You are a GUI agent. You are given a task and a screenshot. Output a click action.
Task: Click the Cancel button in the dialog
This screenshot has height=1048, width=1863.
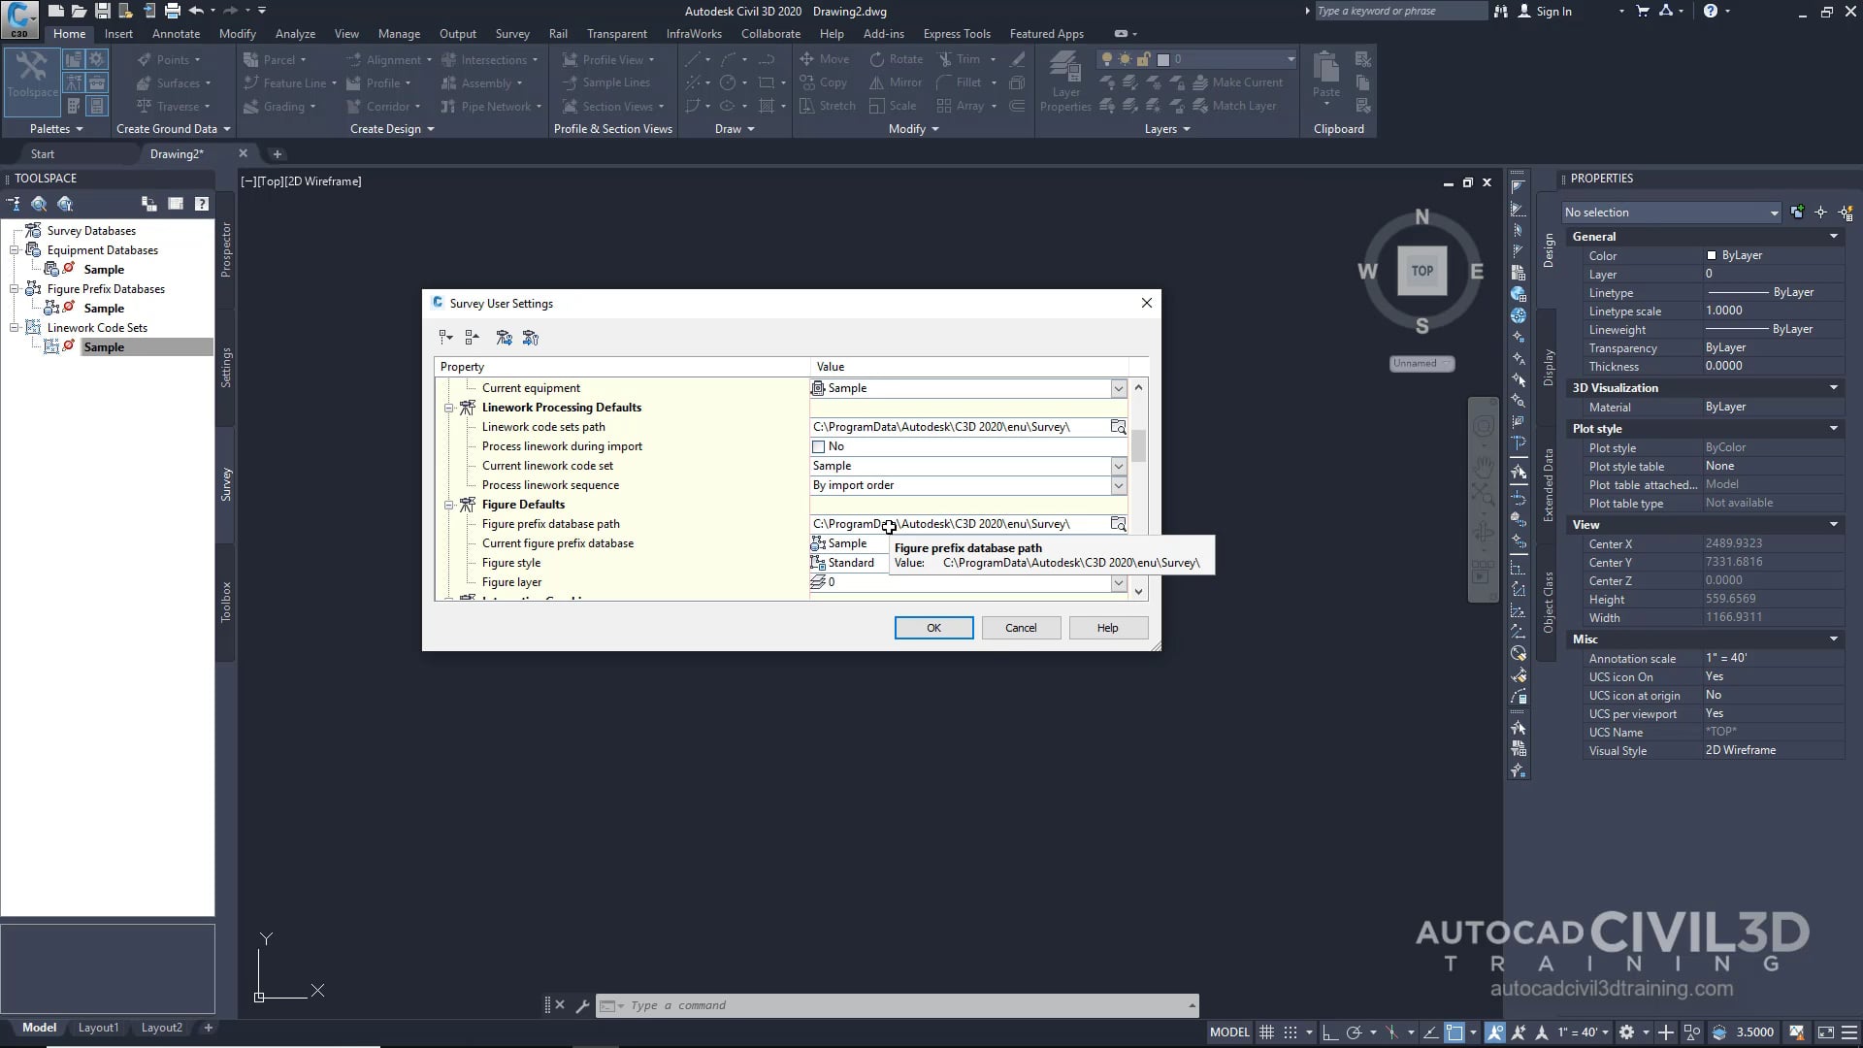click(1020, 628)
